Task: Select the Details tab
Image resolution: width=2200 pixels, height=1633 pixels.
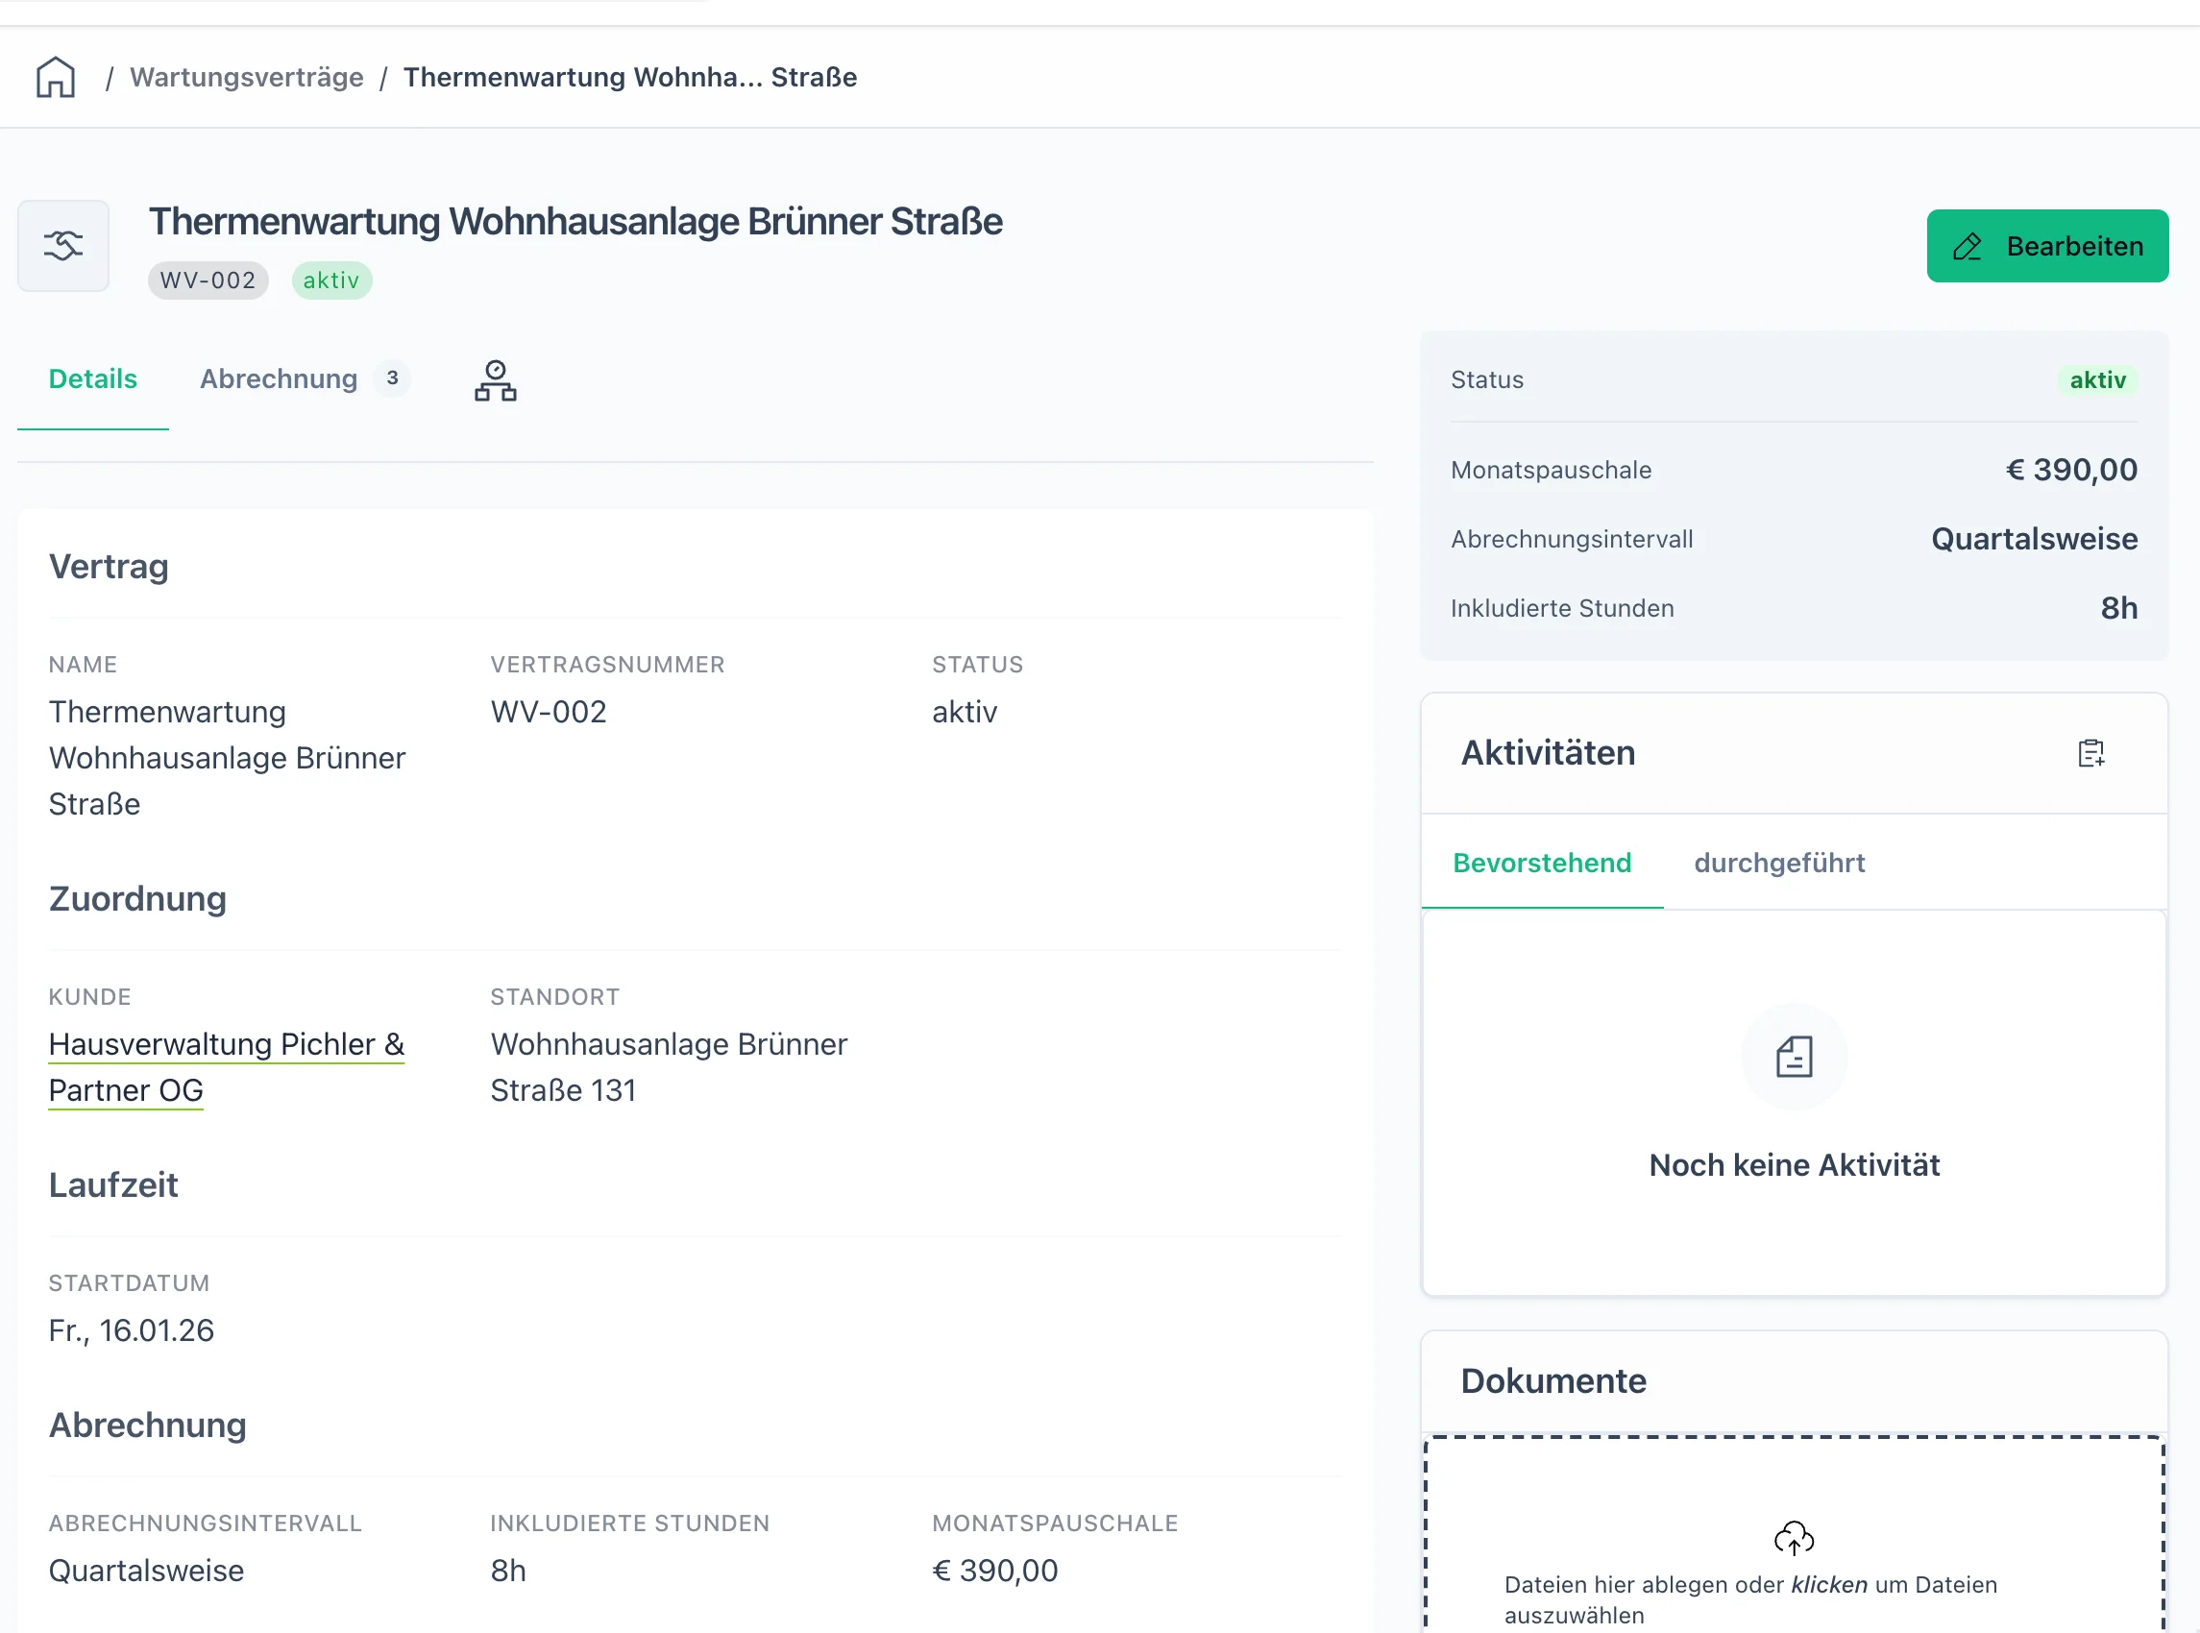Action: click(x=93, y=378)
